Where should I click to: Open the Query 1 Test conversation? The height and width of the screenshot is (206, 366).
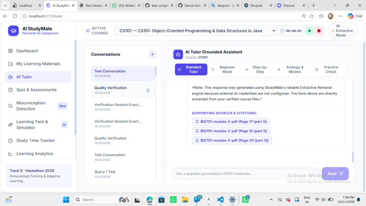[x=123, y=174]
